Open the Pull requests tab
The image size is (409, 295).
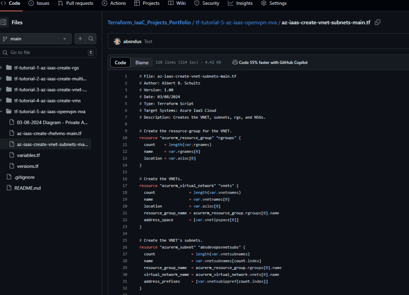pyautogui.click(x=75, y=3)
